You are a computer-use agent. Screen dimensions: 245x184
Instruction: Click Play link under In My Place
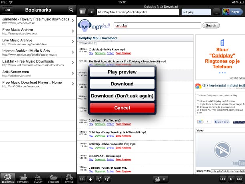tap(91, 53)
